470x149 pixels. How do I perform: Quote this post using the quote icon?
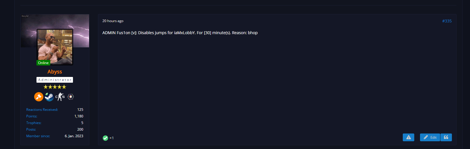(x=446, y=138)
